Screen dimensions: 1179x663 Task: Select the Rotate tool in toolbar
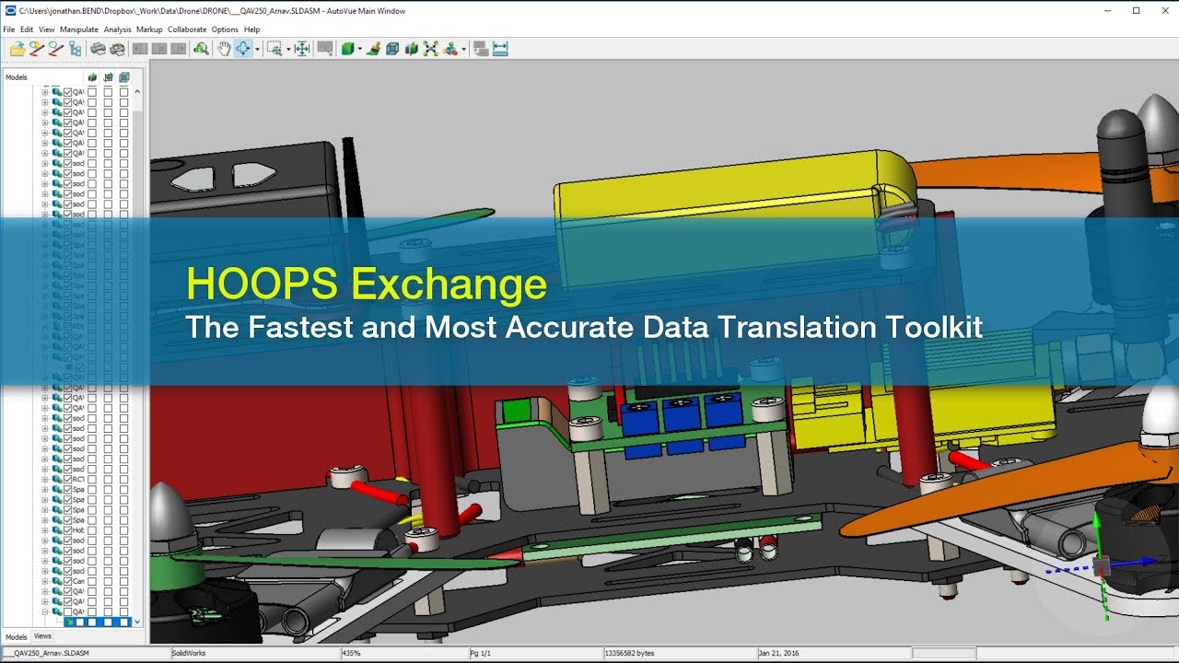(242, 49)
